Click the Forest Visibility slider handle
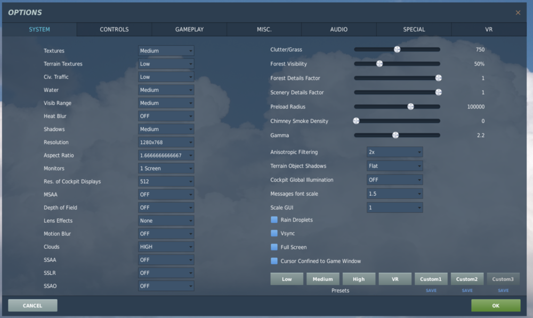Viewport: 533px width, 318px height. [379, 64]
